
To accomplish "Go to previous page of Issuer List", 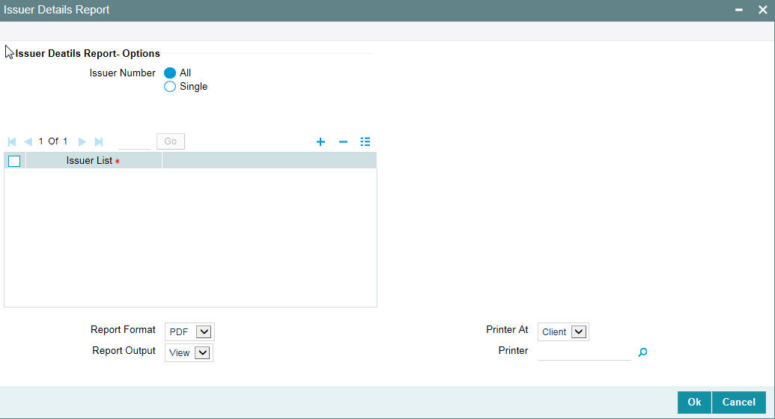I will (x=28, y=142).
